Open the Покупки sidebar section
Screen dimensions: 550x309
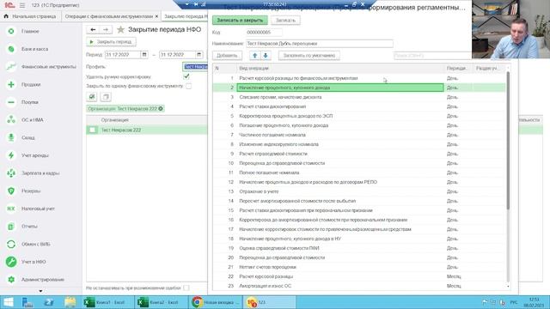pos(30,102)
